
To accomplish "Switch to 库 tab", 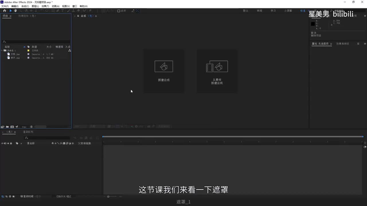I will point(358,44).
